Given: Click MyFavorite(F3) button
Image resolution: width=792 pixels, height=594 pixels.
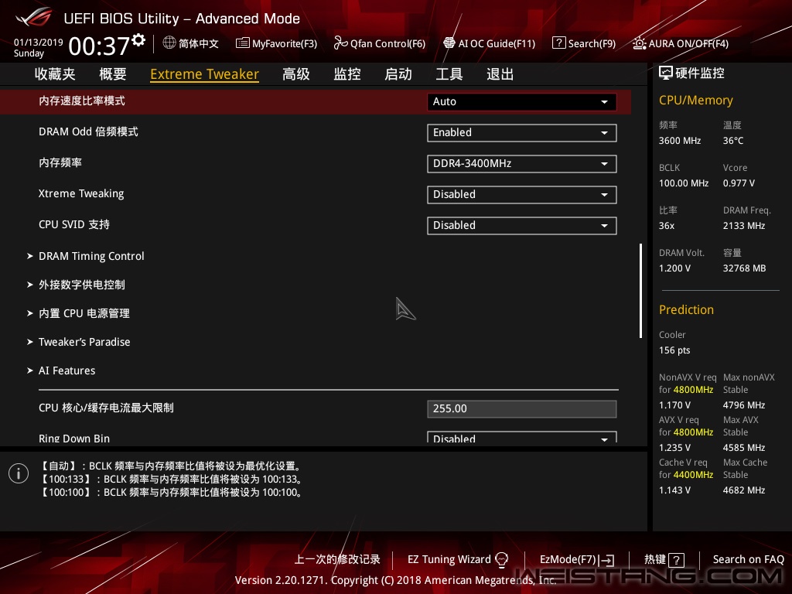Looking at the screenshot, I should (277, 43).
